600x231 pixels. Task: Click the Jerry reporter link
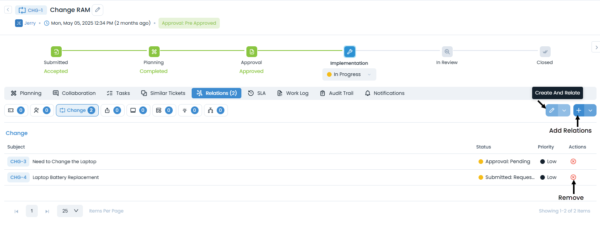click(30, 23)
